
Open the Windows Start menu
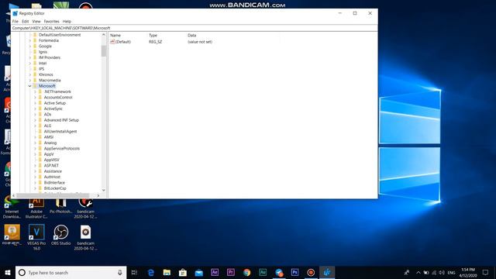(x=8, y=272)
